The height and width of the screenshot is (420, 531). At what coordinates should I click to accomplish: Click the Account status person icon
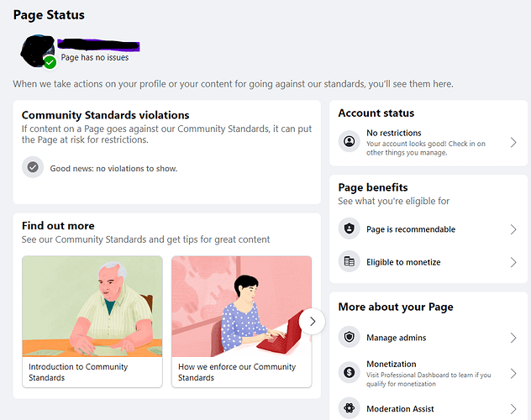349,142
